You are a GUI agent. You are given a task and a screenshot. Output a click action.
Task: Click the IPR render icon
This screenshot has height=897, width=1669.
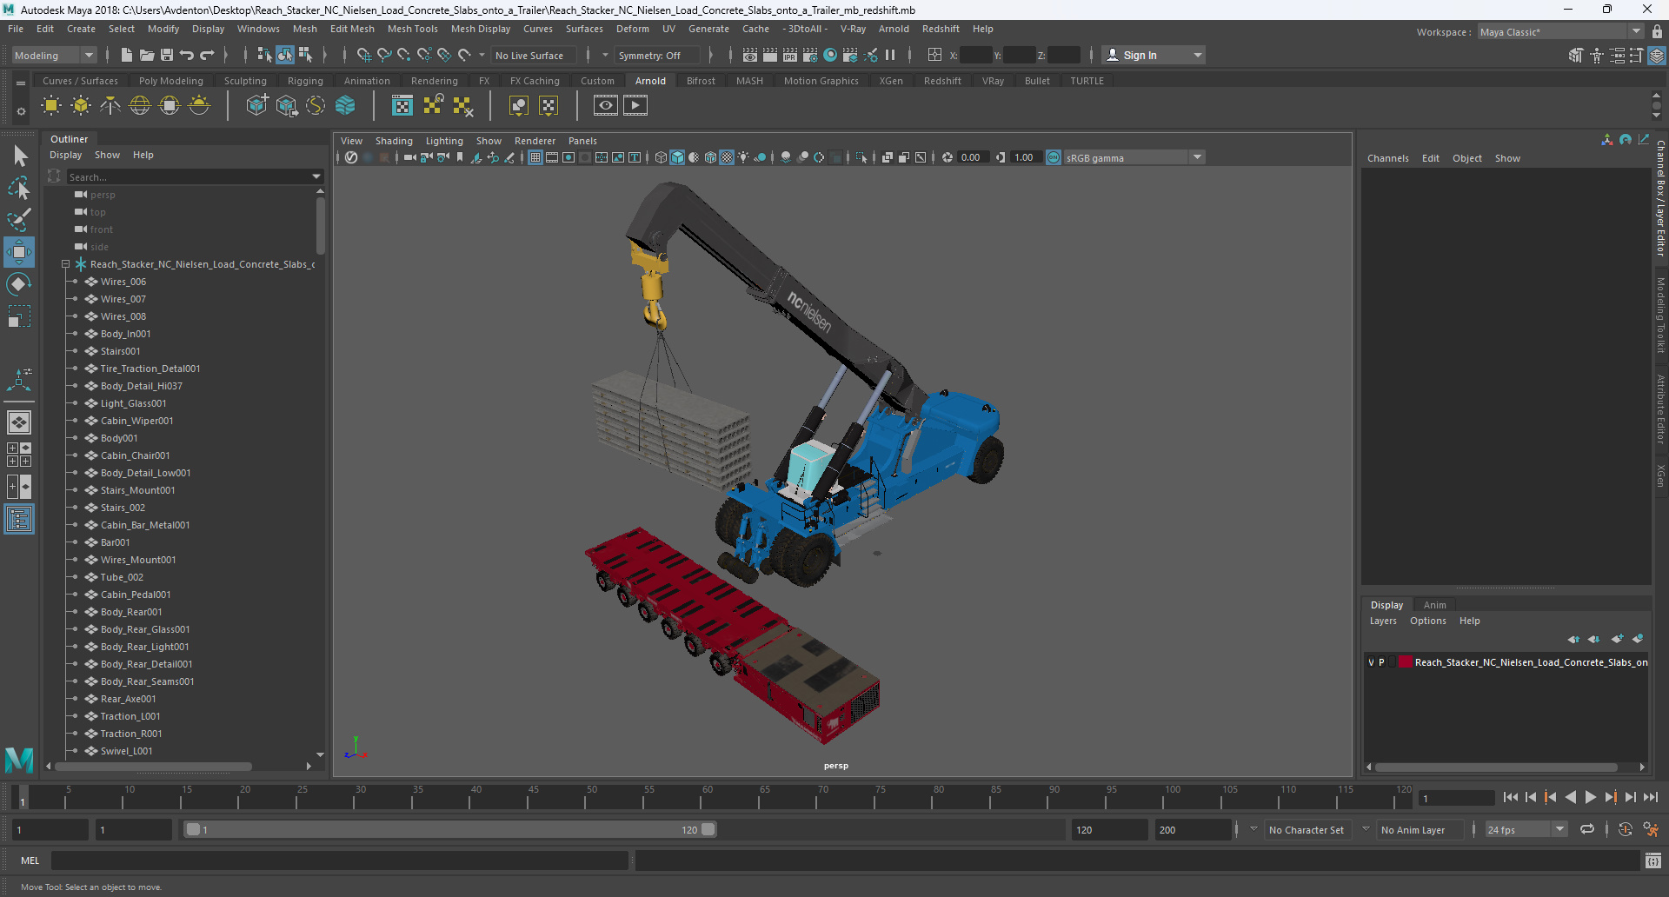tap(790, 55)
